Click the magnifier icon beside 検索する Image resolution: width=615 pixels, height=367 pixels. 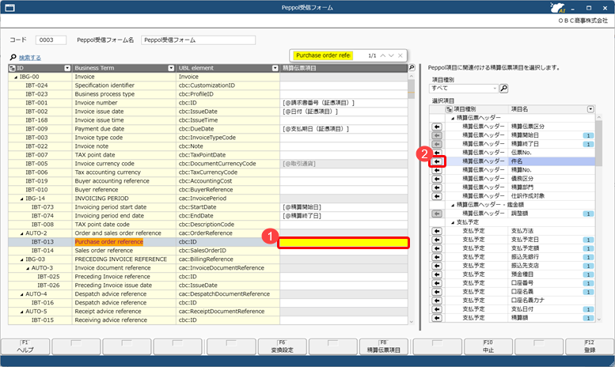click(x=13, y=58)
